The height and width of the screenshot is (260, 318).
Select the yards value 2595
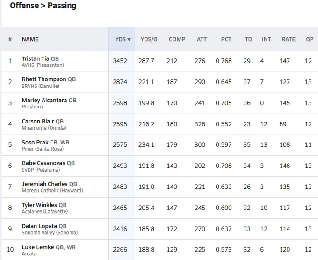coord(120,124)
